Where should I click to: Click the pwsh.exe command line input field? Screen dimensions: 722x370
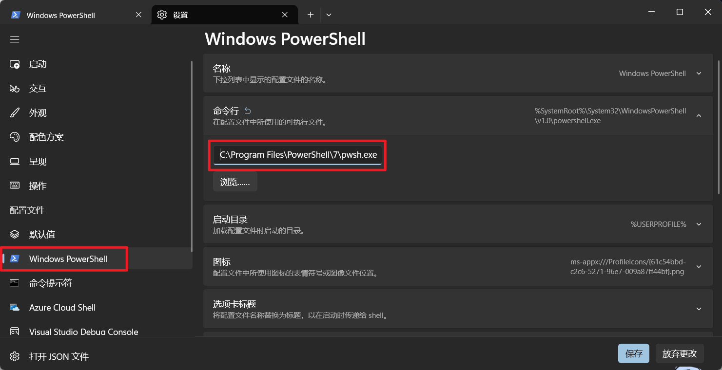click(x=298, y=155)
